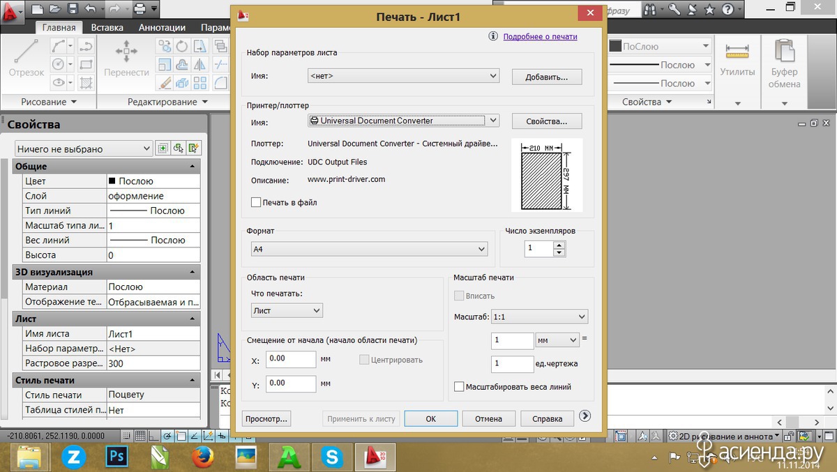
Task: Click the Plot printer quick-access icon
Action: (x=140, y=10)
